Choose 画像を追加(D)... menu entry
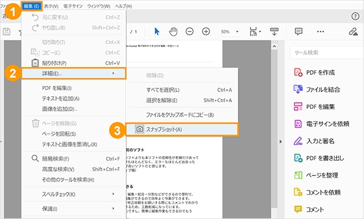 (x=74, y=109)
